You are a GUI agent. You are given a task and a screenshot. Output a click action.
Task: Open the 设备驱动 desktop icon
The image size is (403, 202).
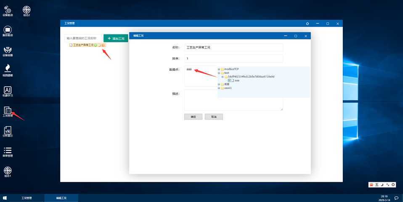click(8, 11)
